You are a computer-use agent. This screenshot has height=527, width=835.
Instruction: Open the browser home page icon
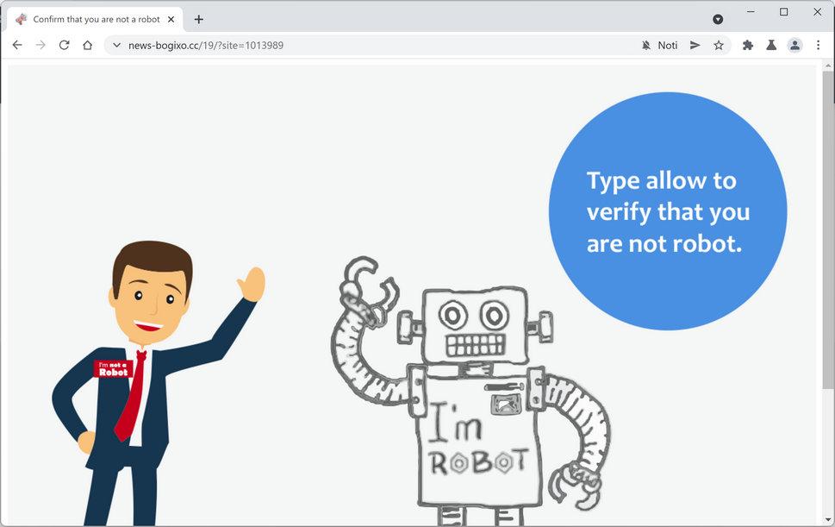click(87, 45)
